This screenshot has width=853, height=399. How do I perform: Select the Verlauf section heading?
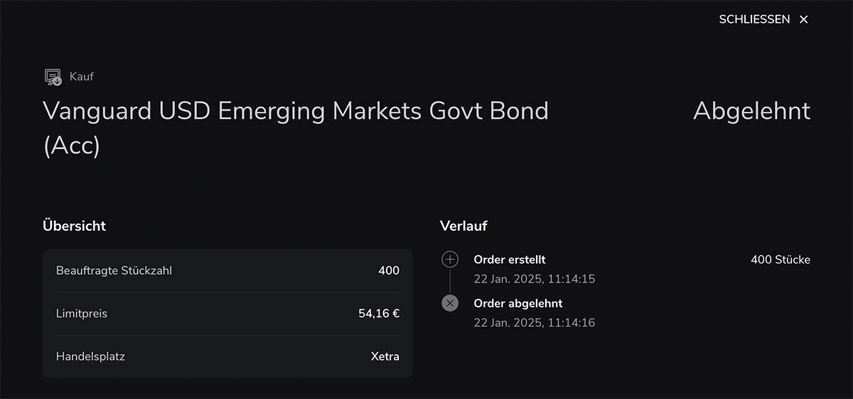pyautogui.click(x=463, y=226)
